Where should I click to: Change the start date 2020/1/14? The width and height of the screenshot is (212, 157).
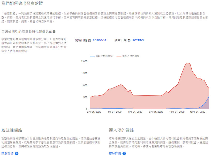coord(99,40)
